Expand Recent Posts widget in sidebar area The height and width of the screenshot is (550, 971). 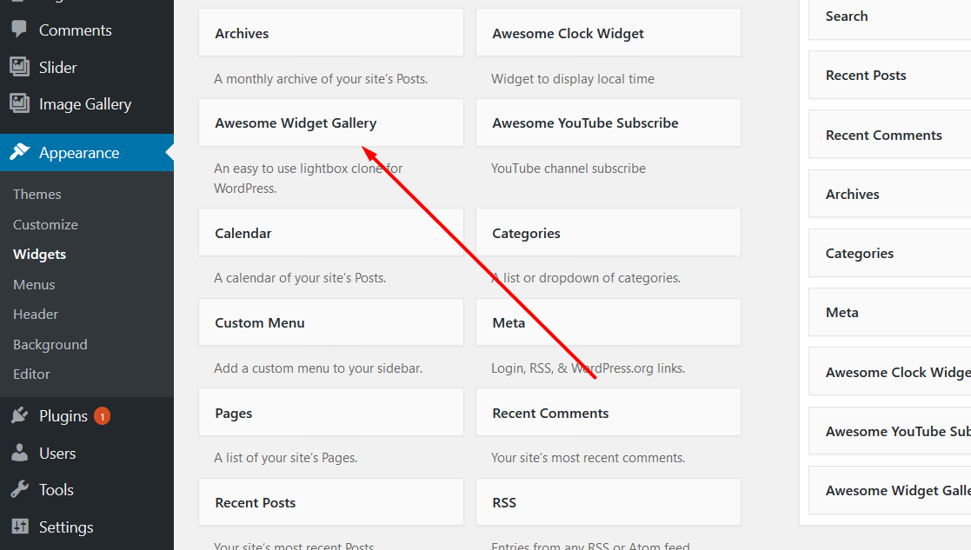[890, 75]
